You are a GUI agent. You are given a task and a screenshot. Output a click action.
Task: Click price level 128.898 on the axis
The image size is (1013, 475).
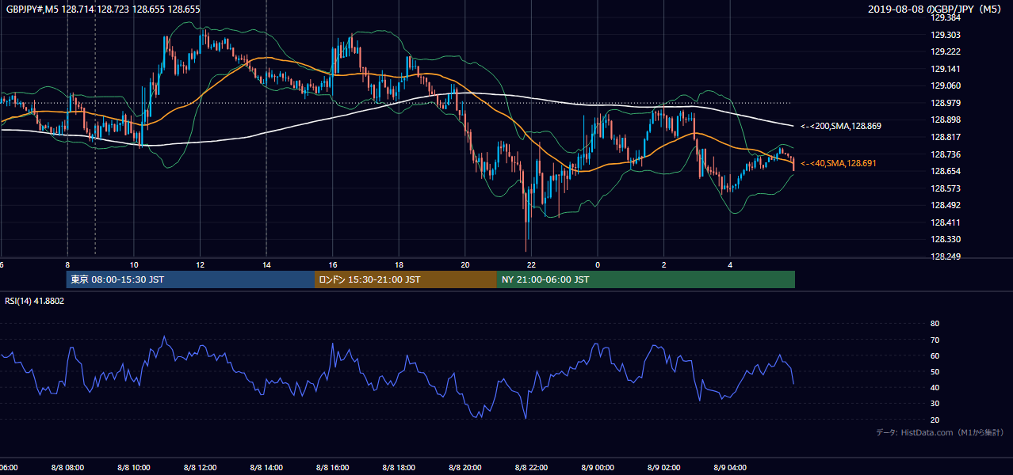945,120
